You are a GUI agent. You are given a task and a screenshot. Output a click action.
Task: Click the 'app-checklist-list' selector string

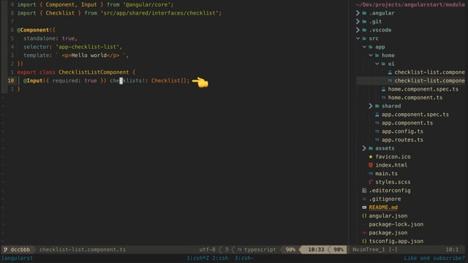[x=88, y=47]
